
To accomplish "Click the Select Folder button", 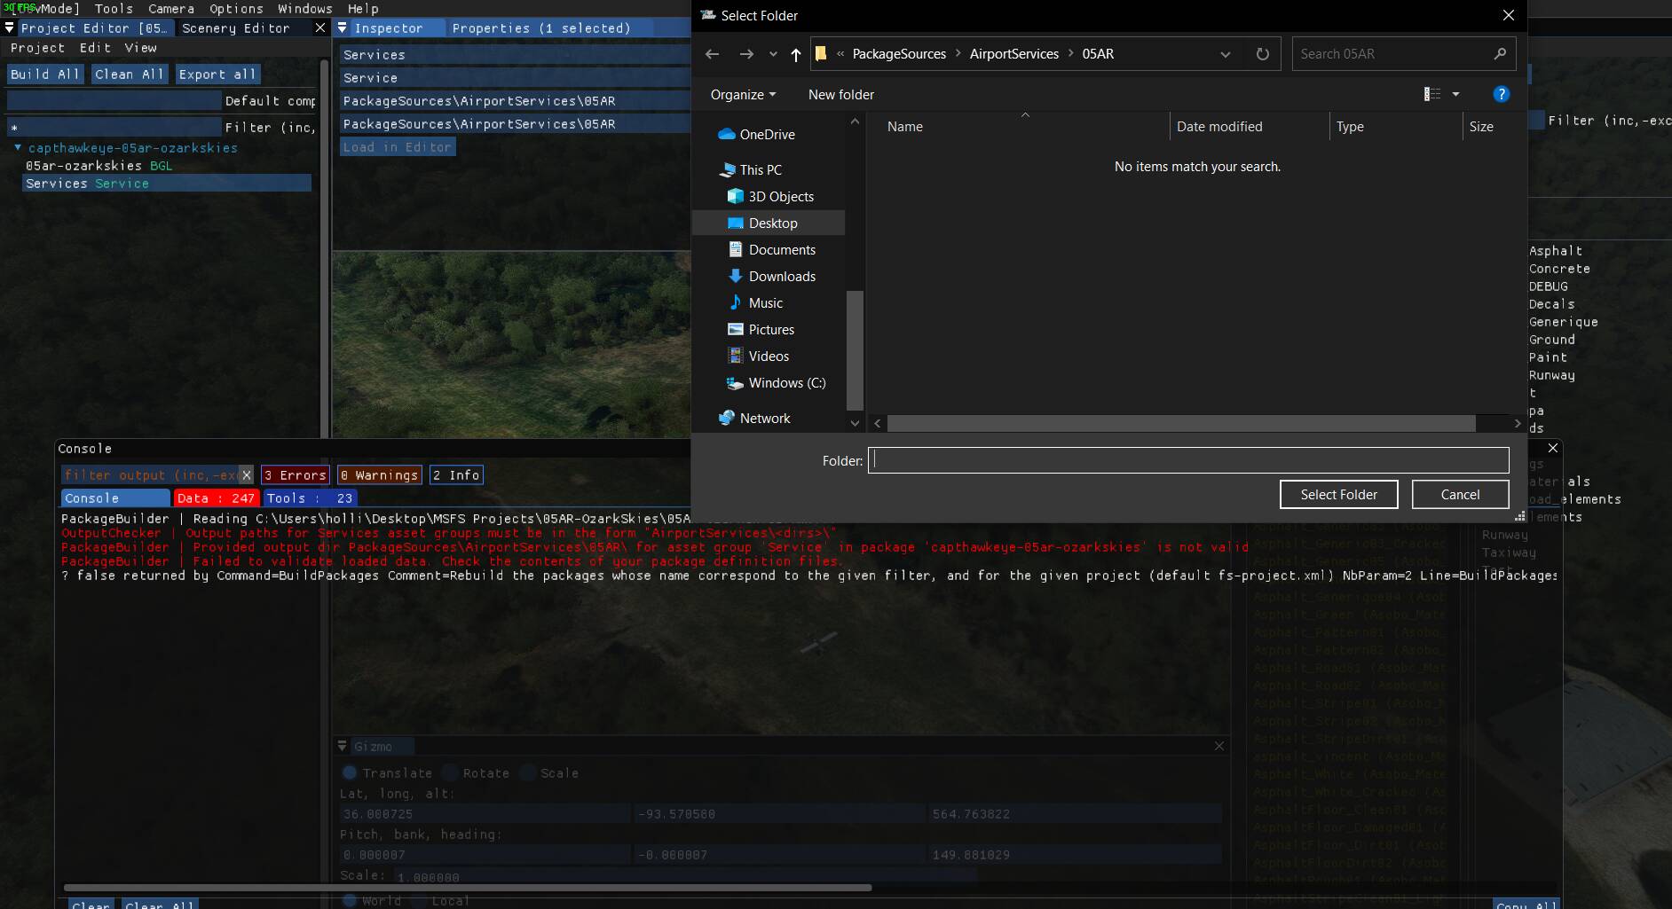I will tap(1338, 495).
